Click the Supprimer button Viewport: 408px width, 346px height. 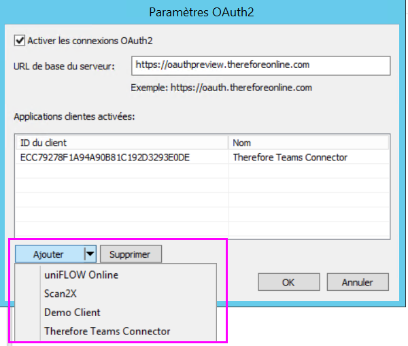pos(131,254)
